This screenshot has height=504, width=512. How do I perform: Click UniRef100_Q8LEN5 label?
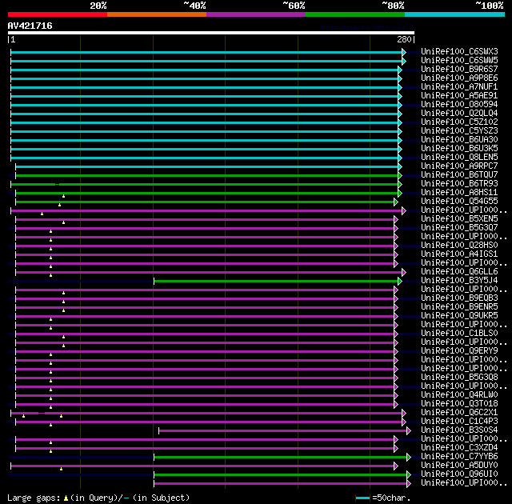coord(459,158)
